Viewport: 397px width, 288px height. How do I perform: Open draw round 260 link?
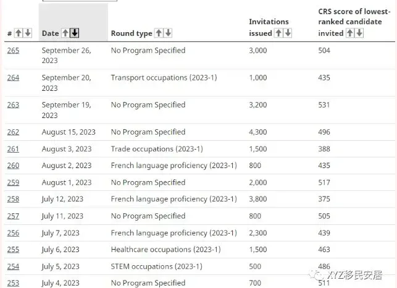[x=13, y=166]
